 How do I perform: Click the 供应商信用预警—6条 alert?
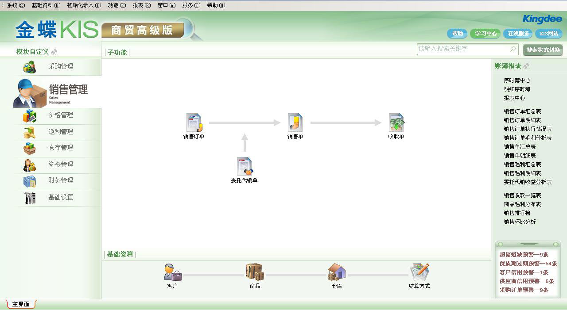[x=527, y=281]
